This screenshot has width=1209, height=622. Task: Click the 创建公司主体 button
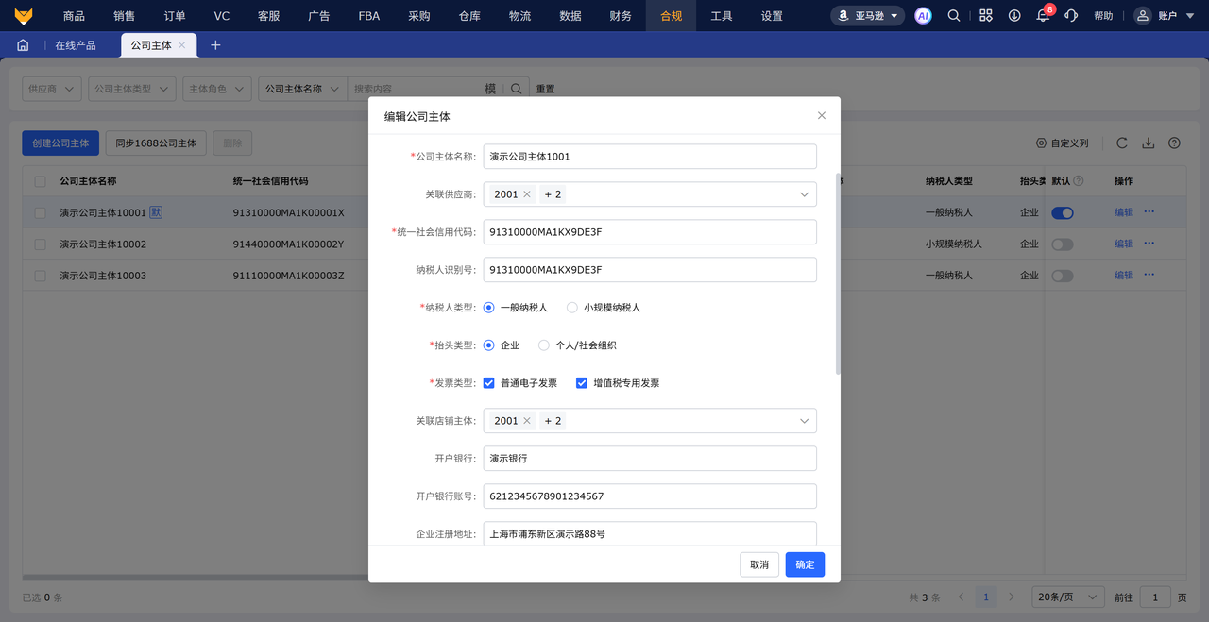[x=60, y=143]
